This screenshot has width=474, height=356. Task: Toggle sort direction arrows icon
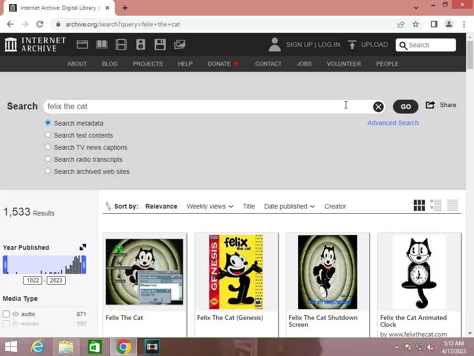108,206
